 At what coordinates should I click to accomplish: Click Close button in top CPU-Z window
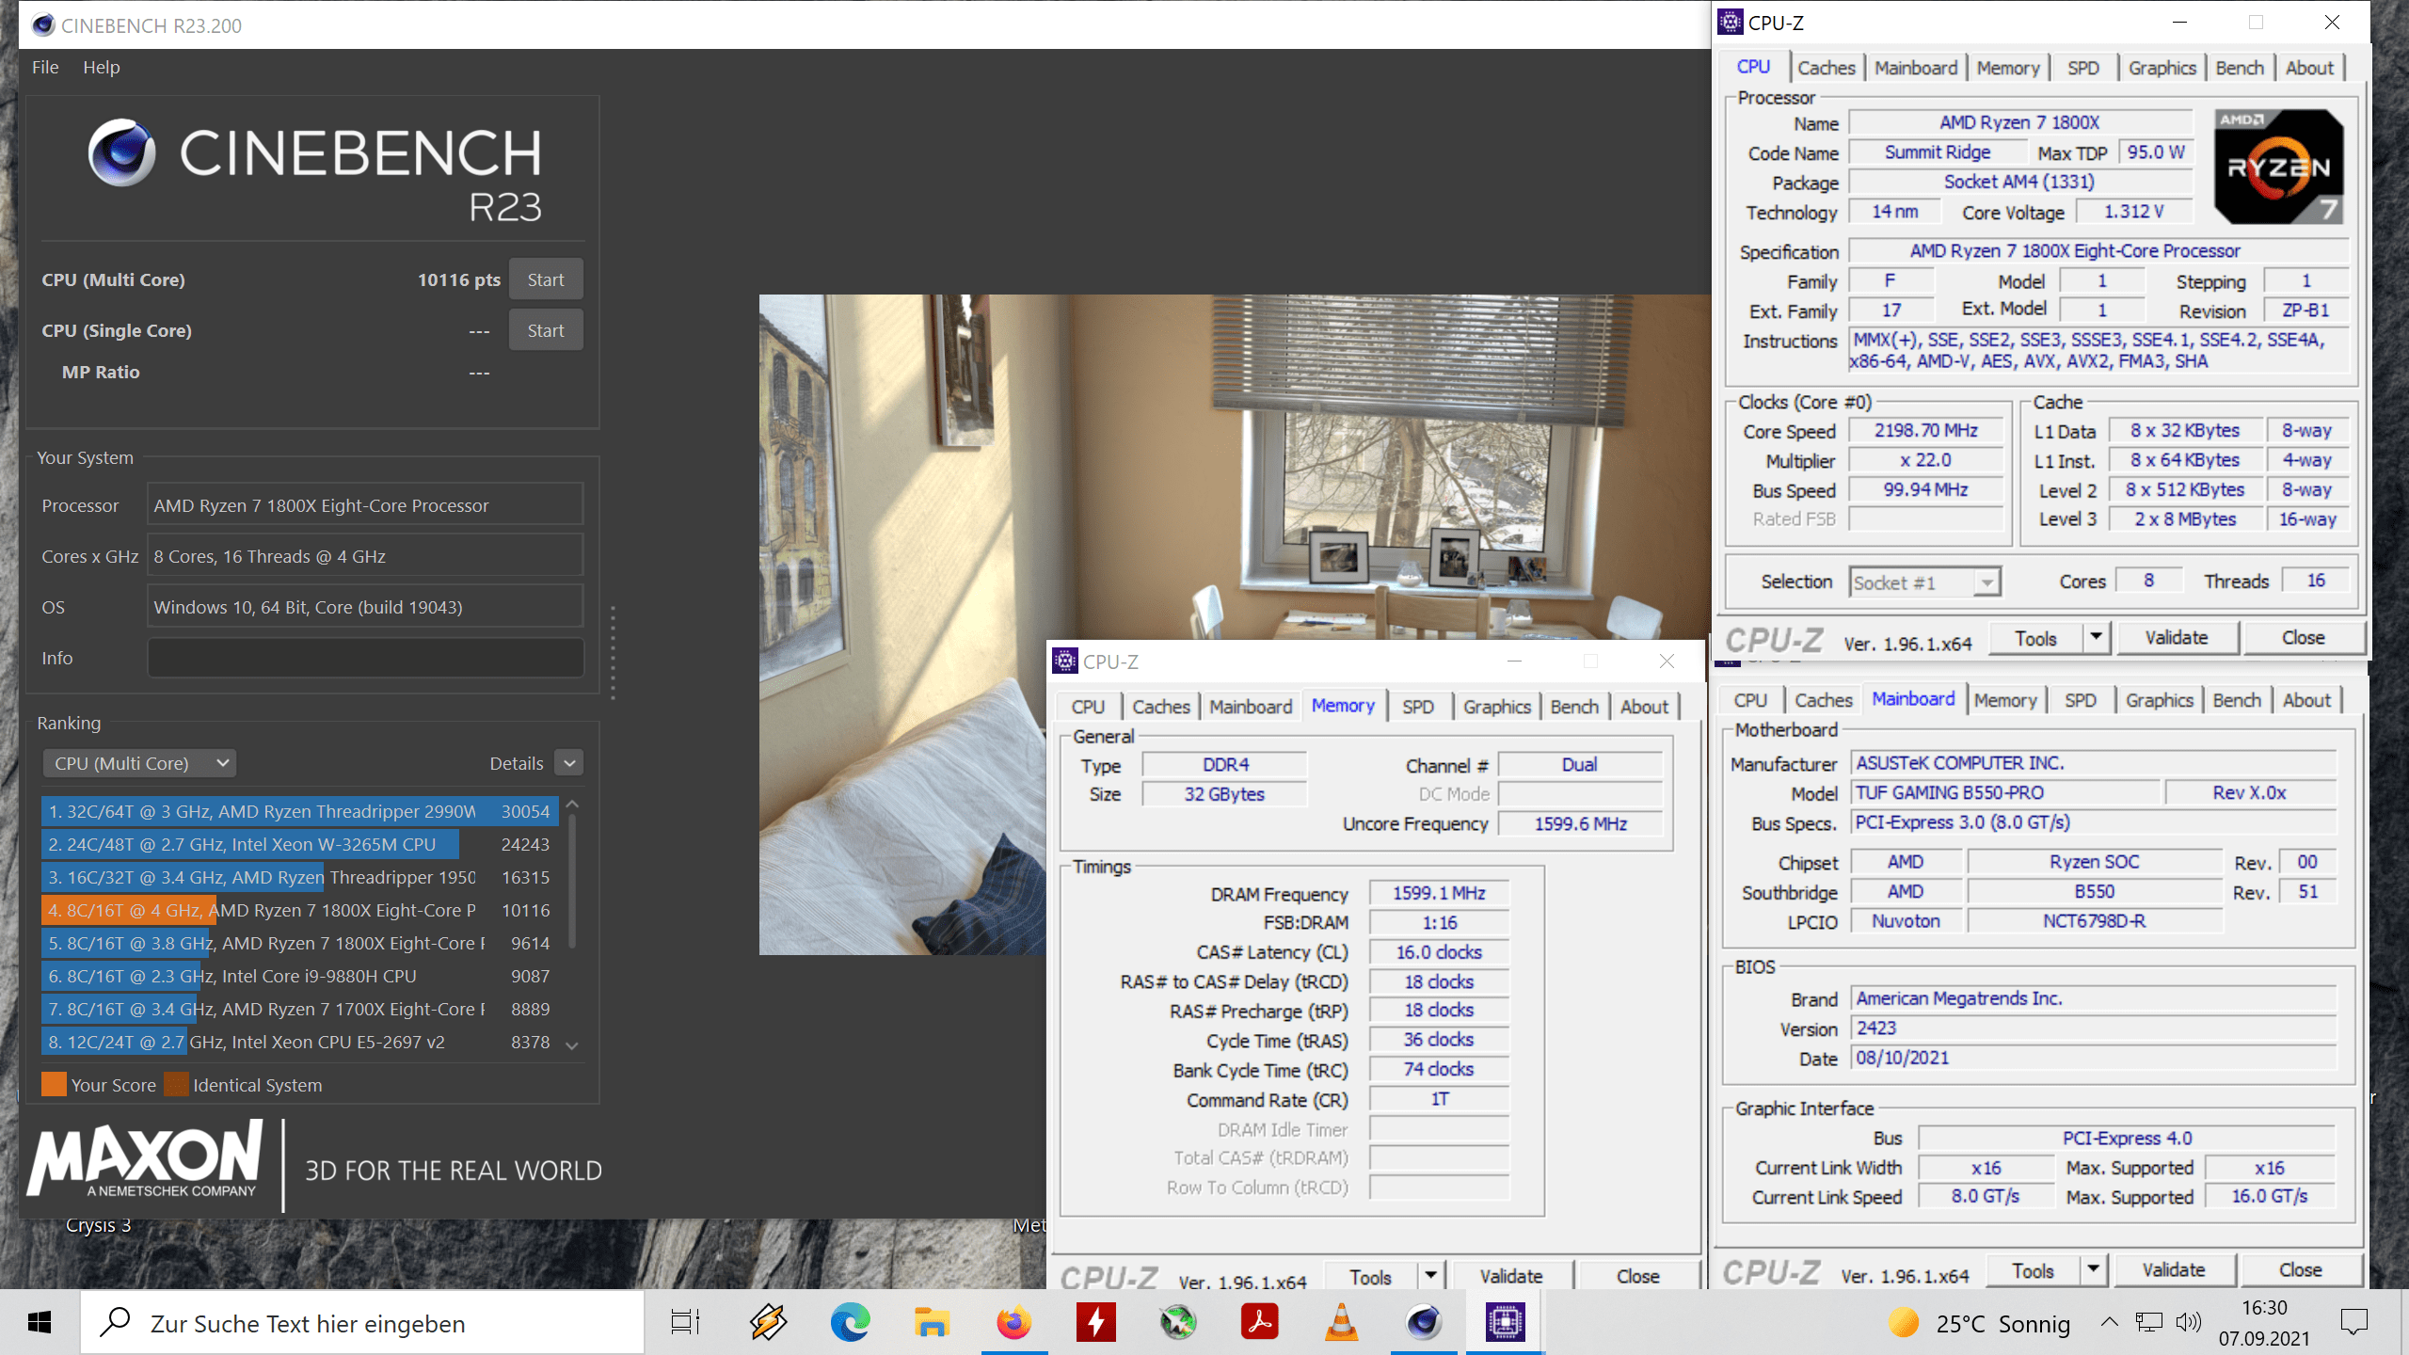(2303, 638)
